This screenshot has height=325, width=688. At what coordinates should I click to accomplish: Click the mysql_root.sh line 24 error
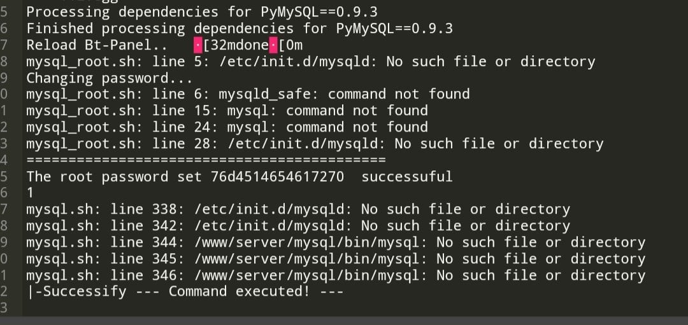226,127
